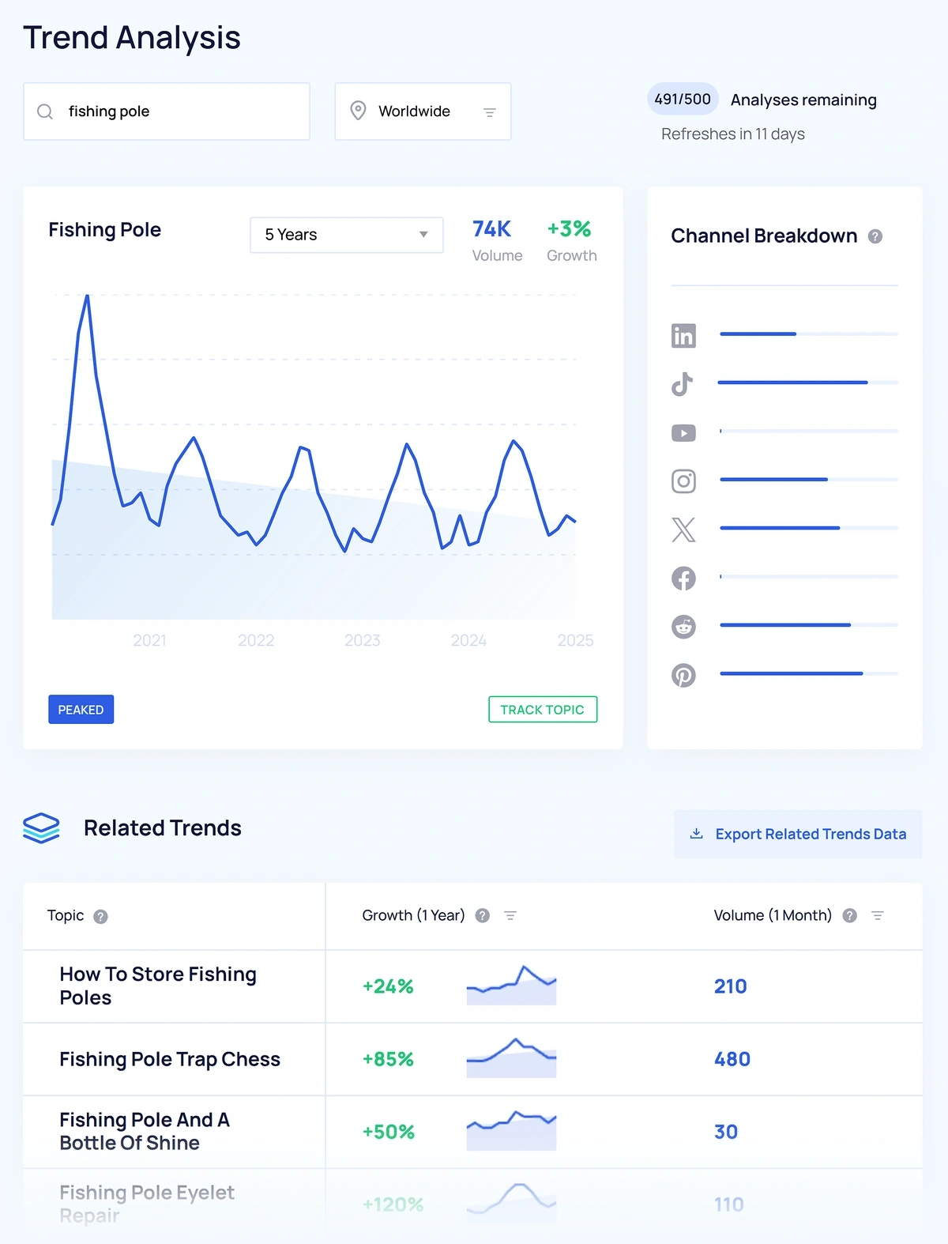
Task: Click the +3% Growth value
Action: tap(569, 229)
